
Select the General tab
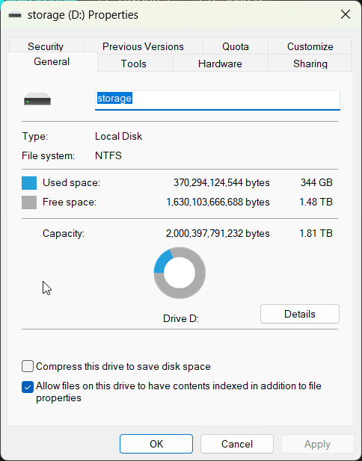point(52,61)
